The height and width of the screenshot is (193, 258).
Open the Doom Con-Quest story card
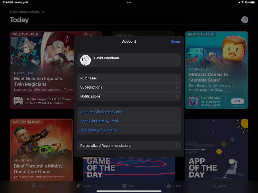coord(42,150)
